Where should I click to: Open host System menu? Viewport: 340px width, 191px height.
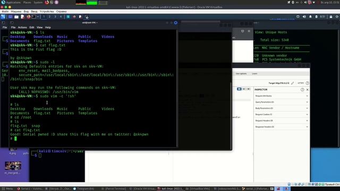click(x=38, y=2)
